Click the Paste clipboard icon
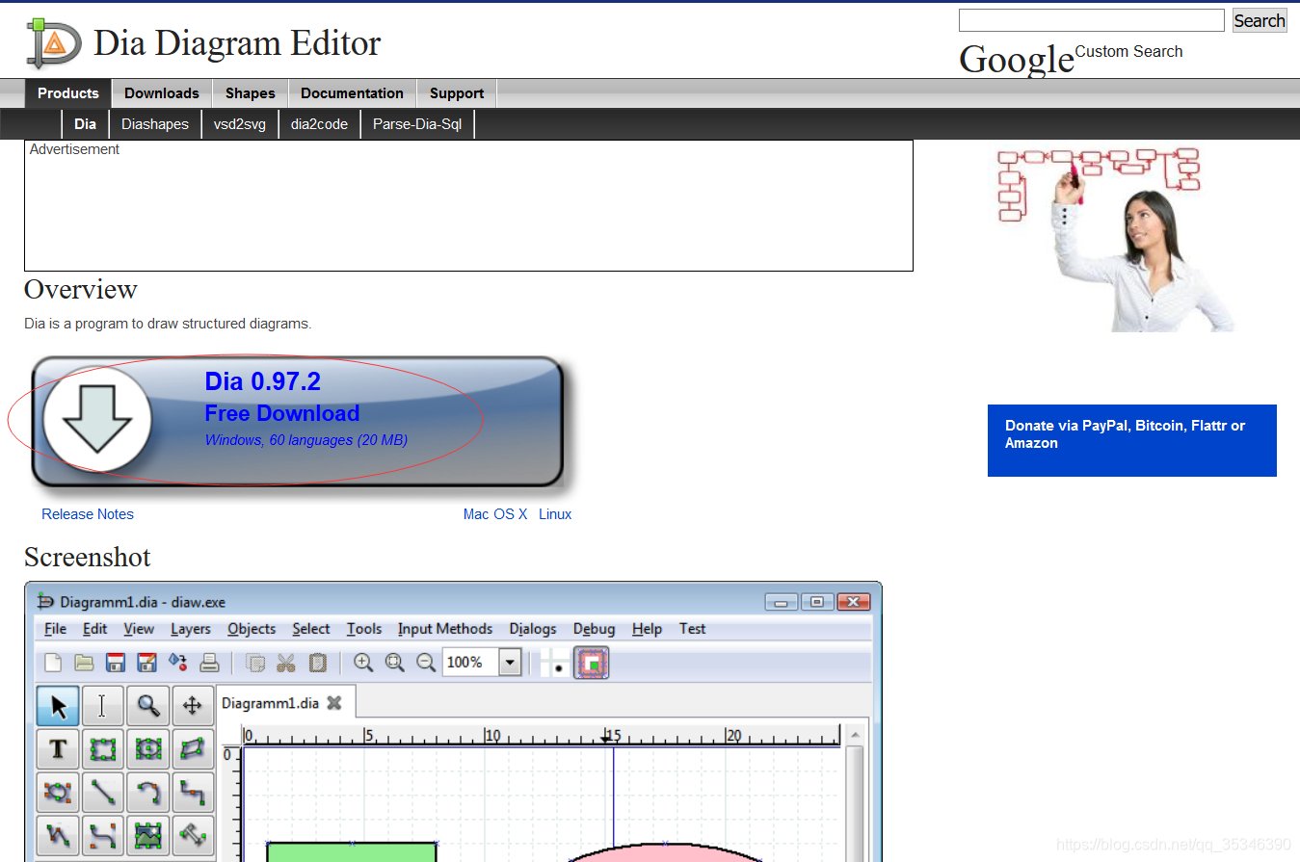 (318, 663)
